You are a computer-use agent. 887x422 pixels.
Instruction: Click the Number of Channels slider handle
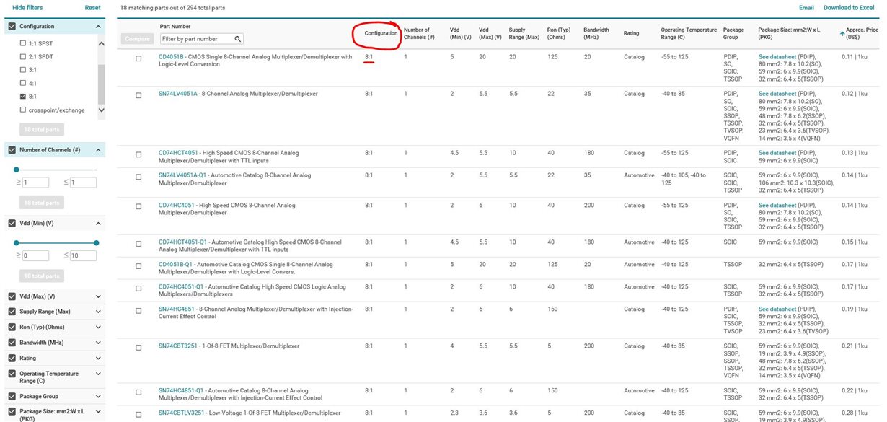coord(17,170)
